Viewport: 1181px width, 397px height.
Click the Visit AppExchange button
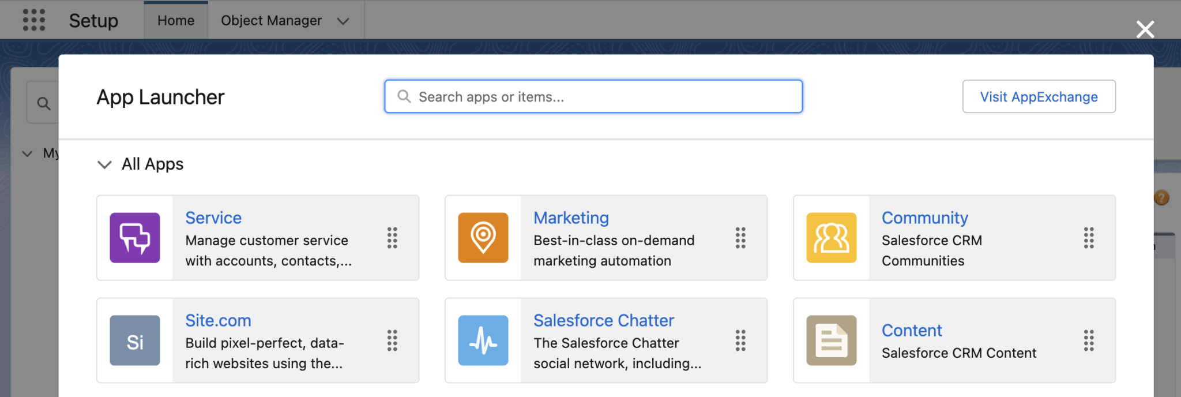1038,96
